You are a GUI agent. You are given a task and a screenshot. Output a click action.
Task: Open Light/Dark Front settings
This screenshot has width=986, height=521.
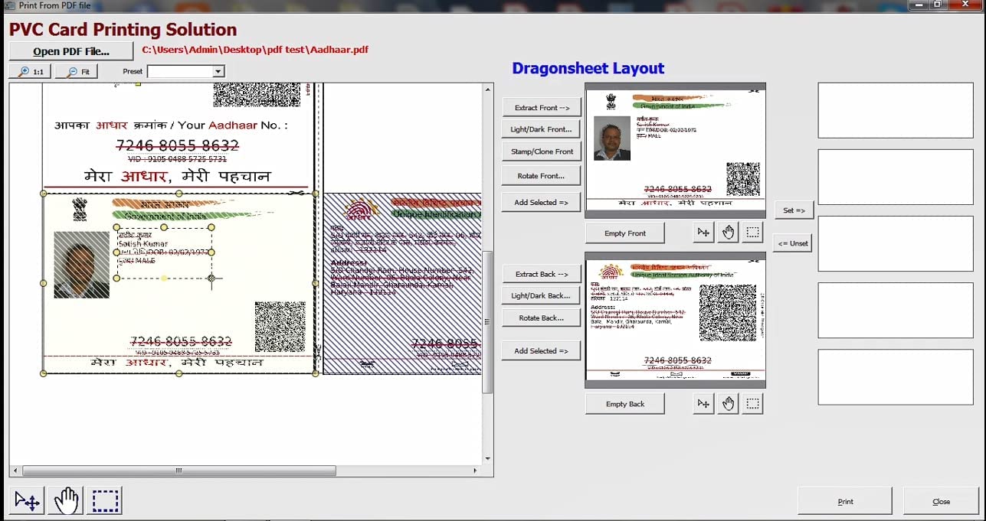542,129
